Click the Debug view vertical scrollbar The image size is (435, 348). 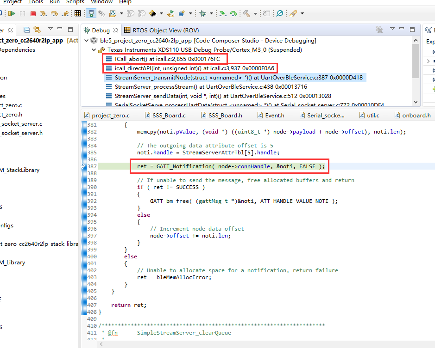coord(416,60)
